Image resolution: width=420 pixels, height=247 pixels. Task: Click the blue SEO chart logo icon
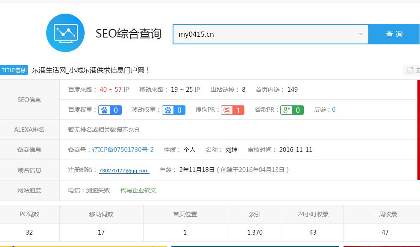[x=65, y=33]
